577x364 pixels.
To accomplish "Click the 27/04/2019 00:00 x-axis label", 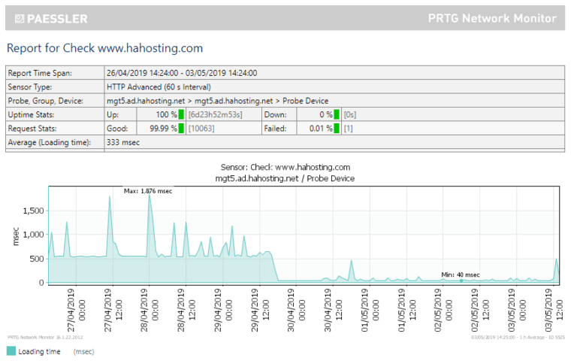I will pyautogui.click(x=76, y=310).
